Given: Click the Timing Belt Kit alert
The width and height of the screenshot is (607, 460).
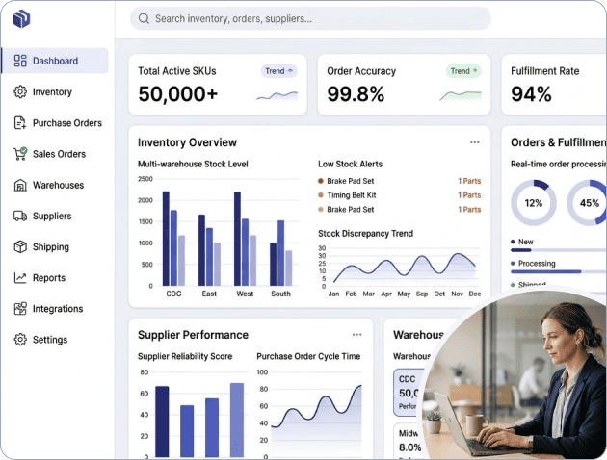Looking at the screenshot, I should [x=352, y=195].
